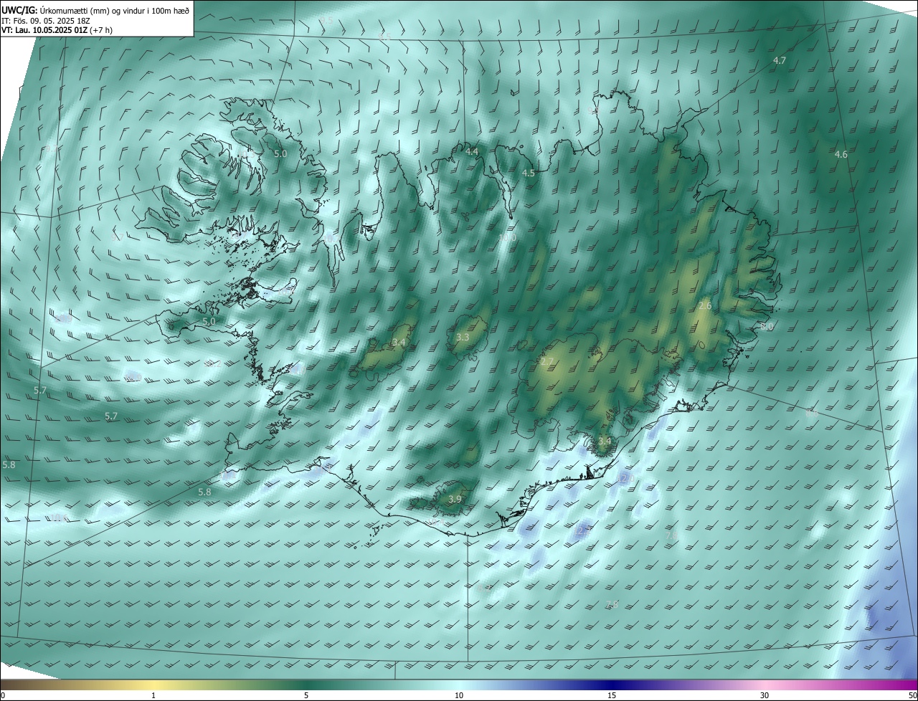Click the map title 'UWC/IG: Úrkomumætti (mm) og vindur'

(95, 9)
